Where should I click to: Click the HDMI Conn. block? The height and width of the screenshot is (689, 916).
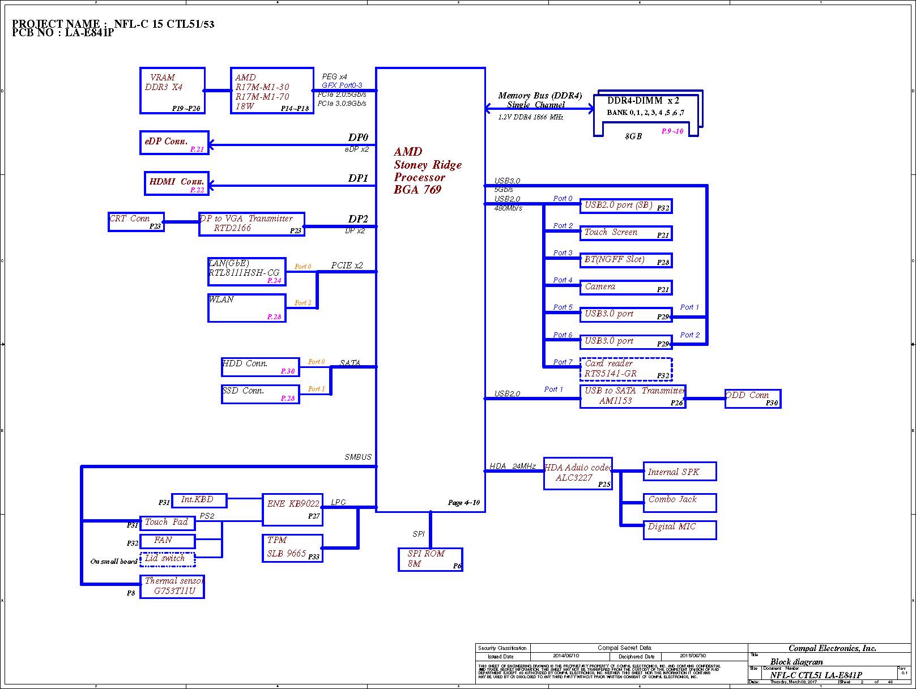(x=177, y=183)
